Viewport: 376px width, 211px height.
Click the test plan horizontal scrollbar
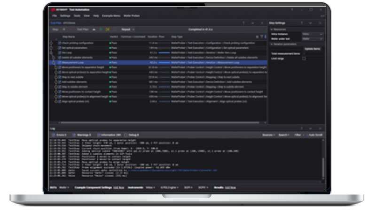pyautogui.click(x=160, y=123)
